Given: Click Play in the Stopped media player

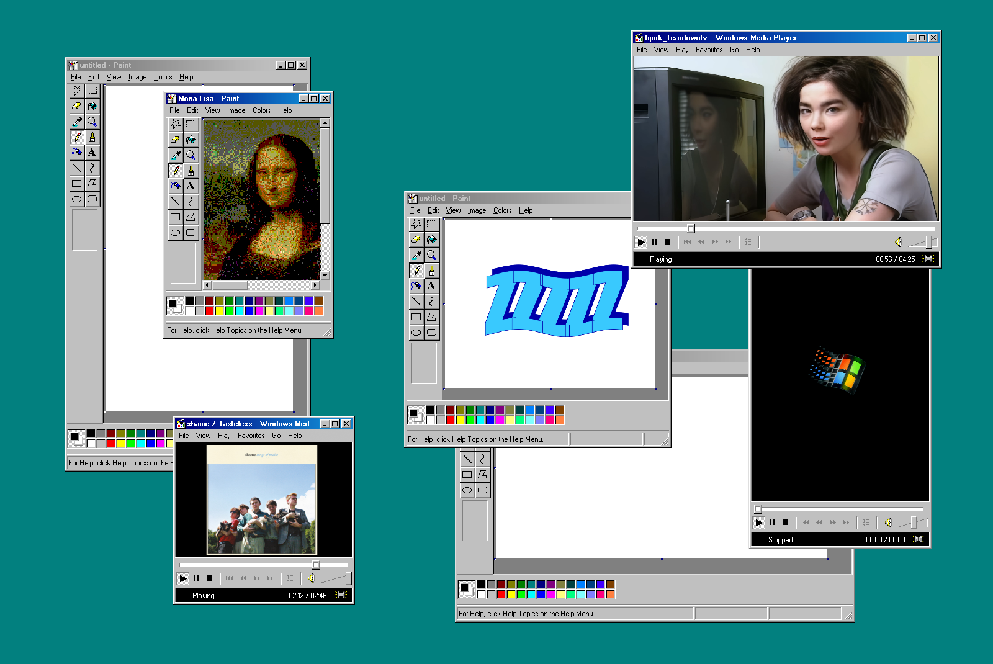Looking at the screenshot, I should (759, 523).
